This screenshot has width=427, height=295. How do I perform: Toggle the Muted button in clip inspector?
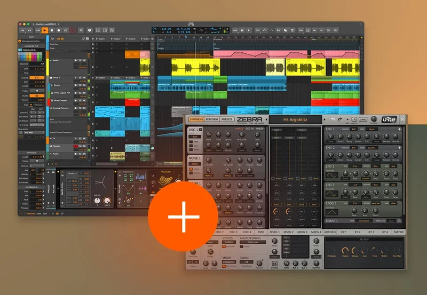coord(37,91)
